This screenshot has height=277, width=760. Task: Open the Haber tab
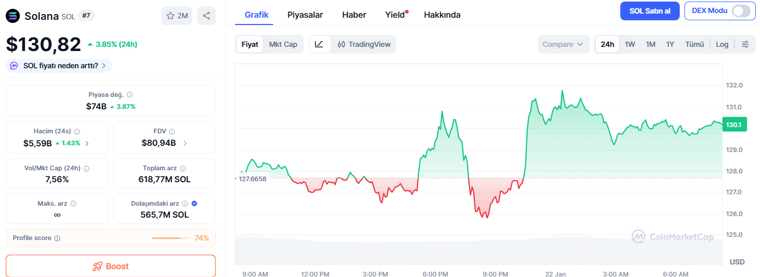point(354,15)
